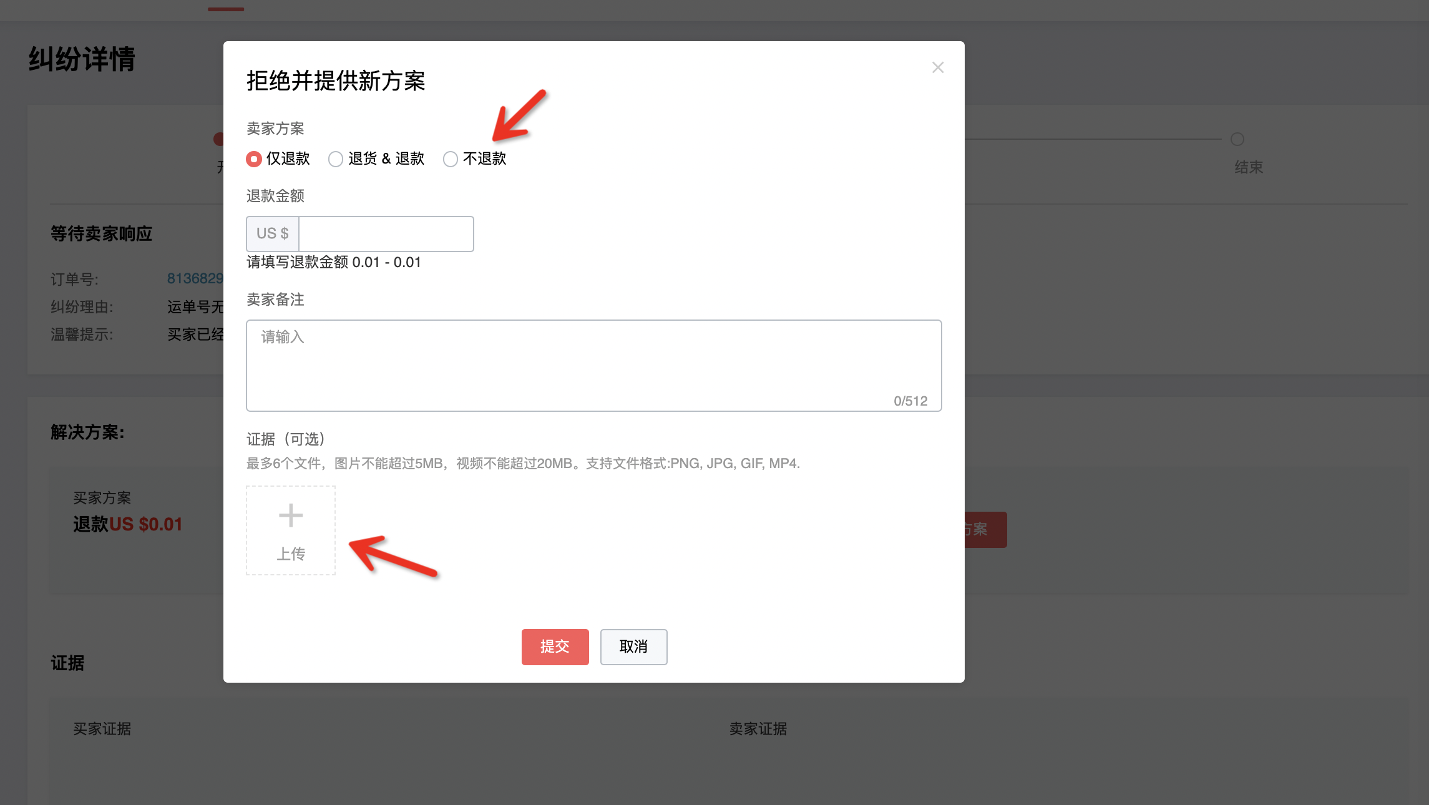The height and width of the screenshot is (805, 1429).
Task: Click the 证据（可选）section label
Action: coord(286,439)
